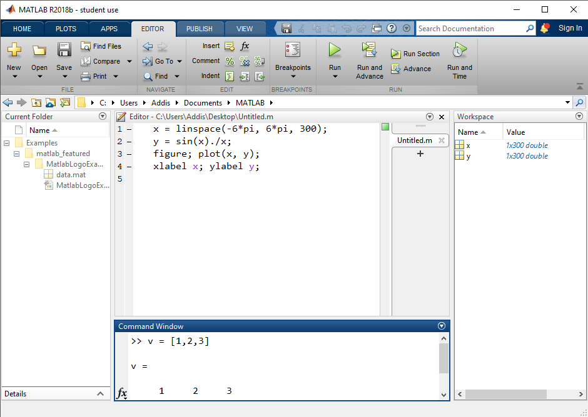Expand the Details panel chevron

pyautogui.click(x=101, y=394)
